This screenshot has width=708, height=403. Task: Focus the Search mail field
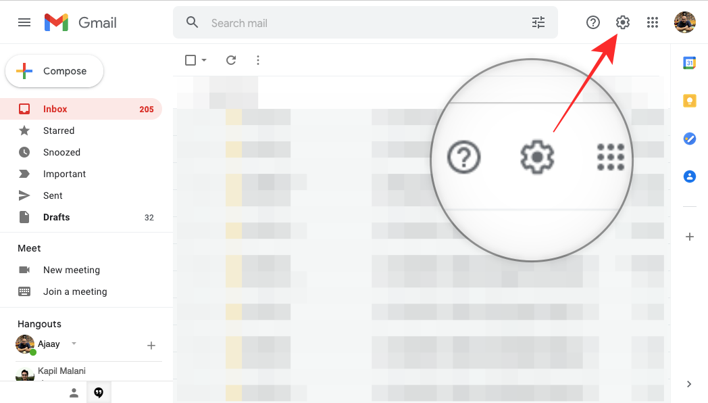(x=365, y=22)
